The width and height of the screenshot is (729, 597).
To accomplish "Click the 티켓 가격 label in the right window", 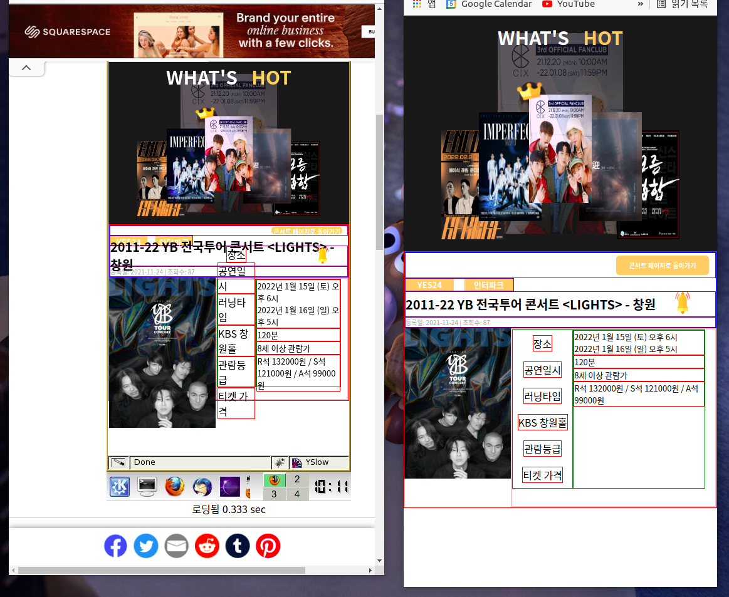I will (x=542, y=475).
